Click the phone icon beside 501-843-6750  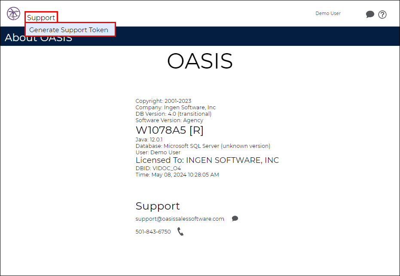[x=180, y=231]
